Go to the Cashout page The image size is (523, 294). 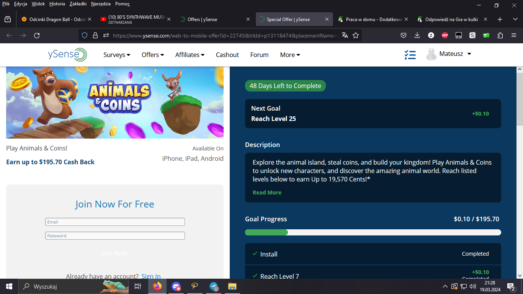pyautogui.click(x=227, y=55)
